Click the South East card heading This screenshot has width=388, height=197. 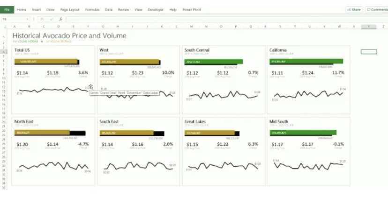109,121
